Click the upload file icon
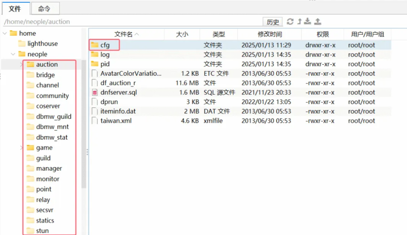The image size is (407, 235). [x=318, y=22]
